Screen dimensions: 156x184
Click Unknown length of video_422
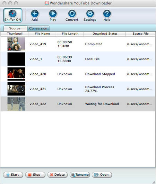[x=64, y=104]
